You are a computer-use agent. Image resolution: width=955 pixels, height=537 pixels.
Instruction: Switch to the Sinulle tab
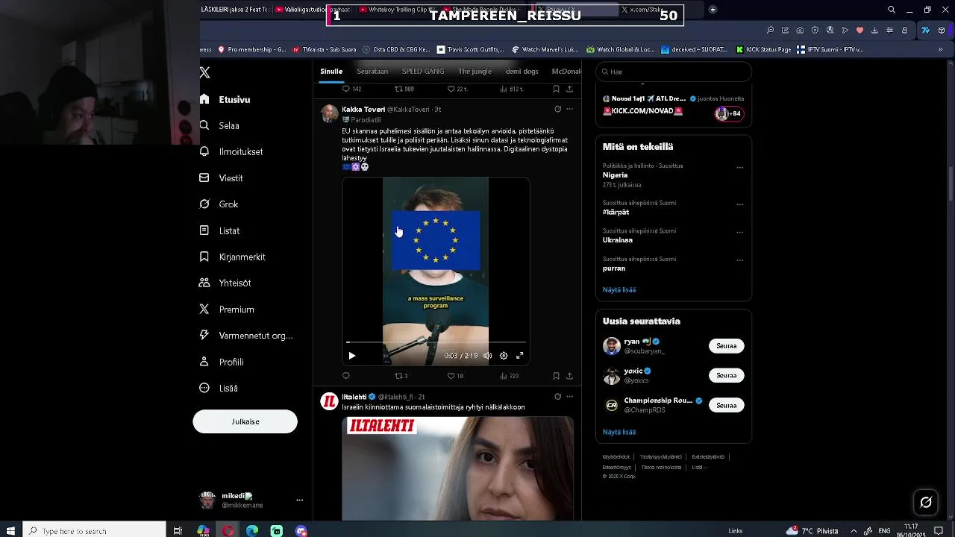pos(331,72)
